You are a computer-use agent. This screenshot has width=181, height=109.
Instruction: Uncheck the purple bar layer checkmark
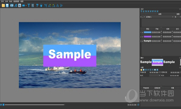click(143, 37)
